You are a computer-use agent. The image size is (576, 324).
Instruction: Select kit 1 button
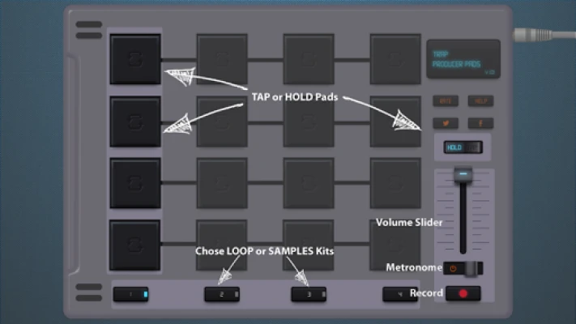[131, 294]
